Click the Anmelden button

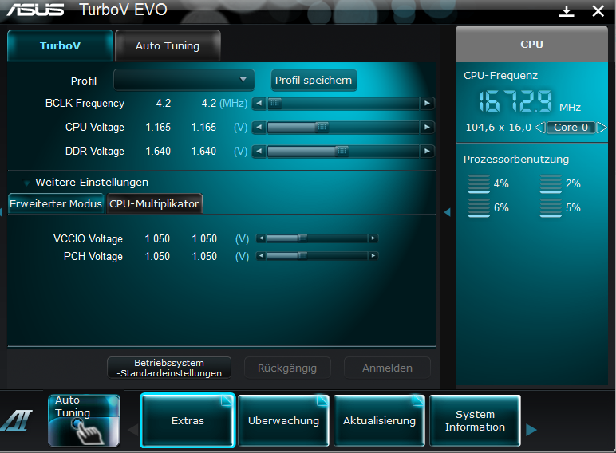pyautogui.click(x=387, y=368)
